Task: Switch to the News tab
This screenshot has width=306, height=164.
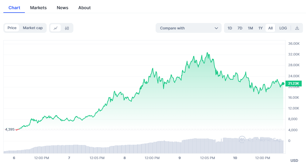Action: point(62,8)
